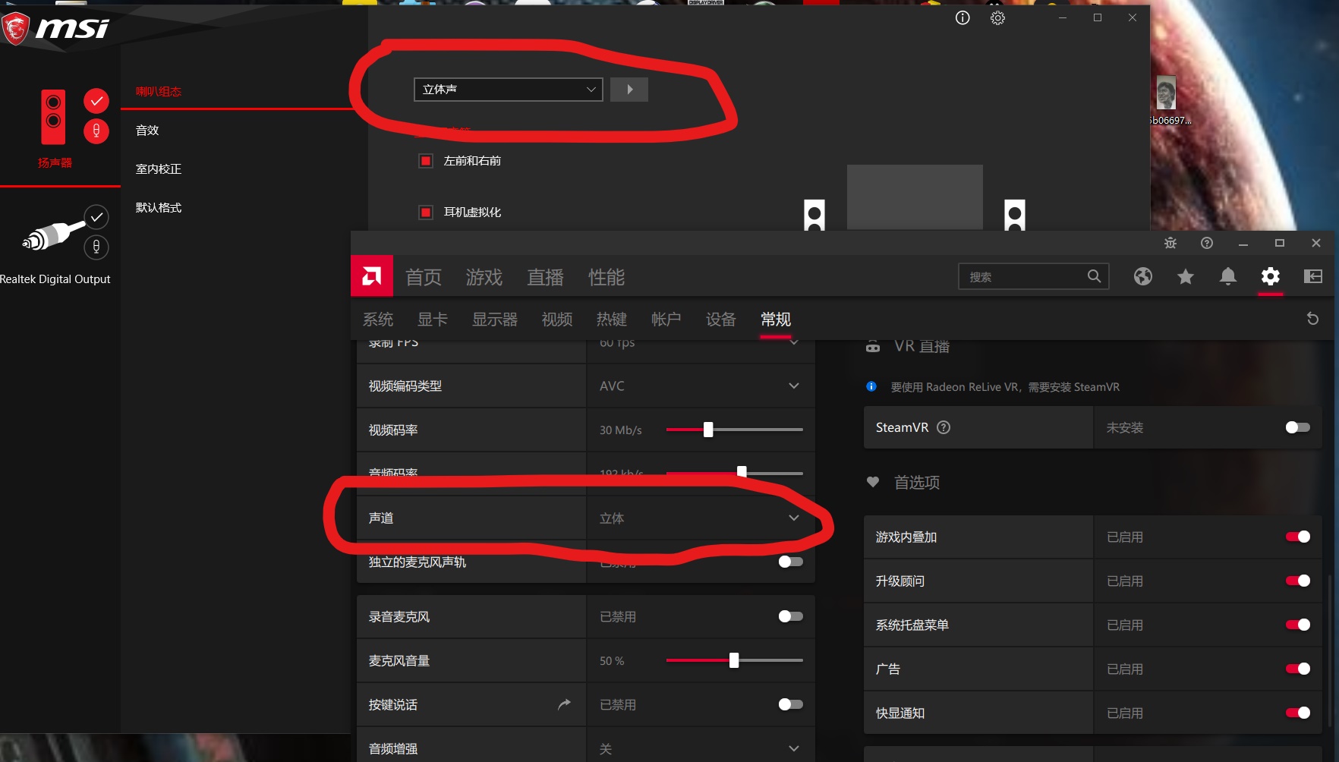The image size is (1339, 762).
Task: Disable the 系统托盘菜单 switch
Action: point(1298,625)
